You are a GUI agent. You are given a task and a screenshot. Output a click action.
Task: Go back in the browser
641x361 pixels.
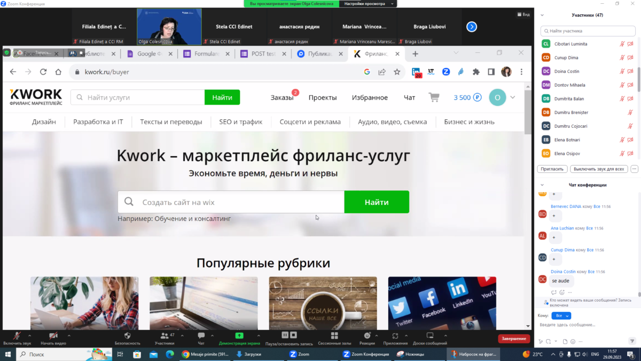click(x=13, y=72)
